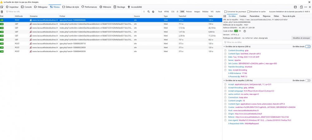Check Désactiver le cache
The height and width of the screenshot is (140, 312).
(x=248, y=12)
